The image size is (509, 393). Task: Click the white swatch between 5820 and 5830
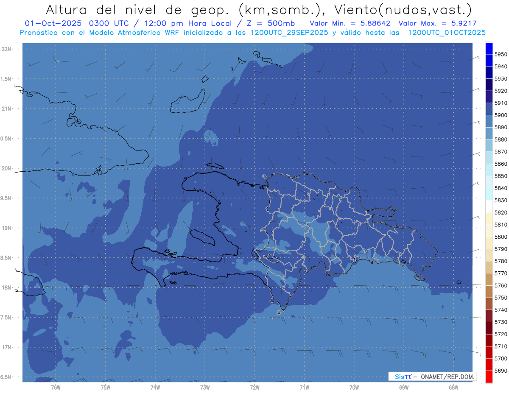[x=489, y=206]
